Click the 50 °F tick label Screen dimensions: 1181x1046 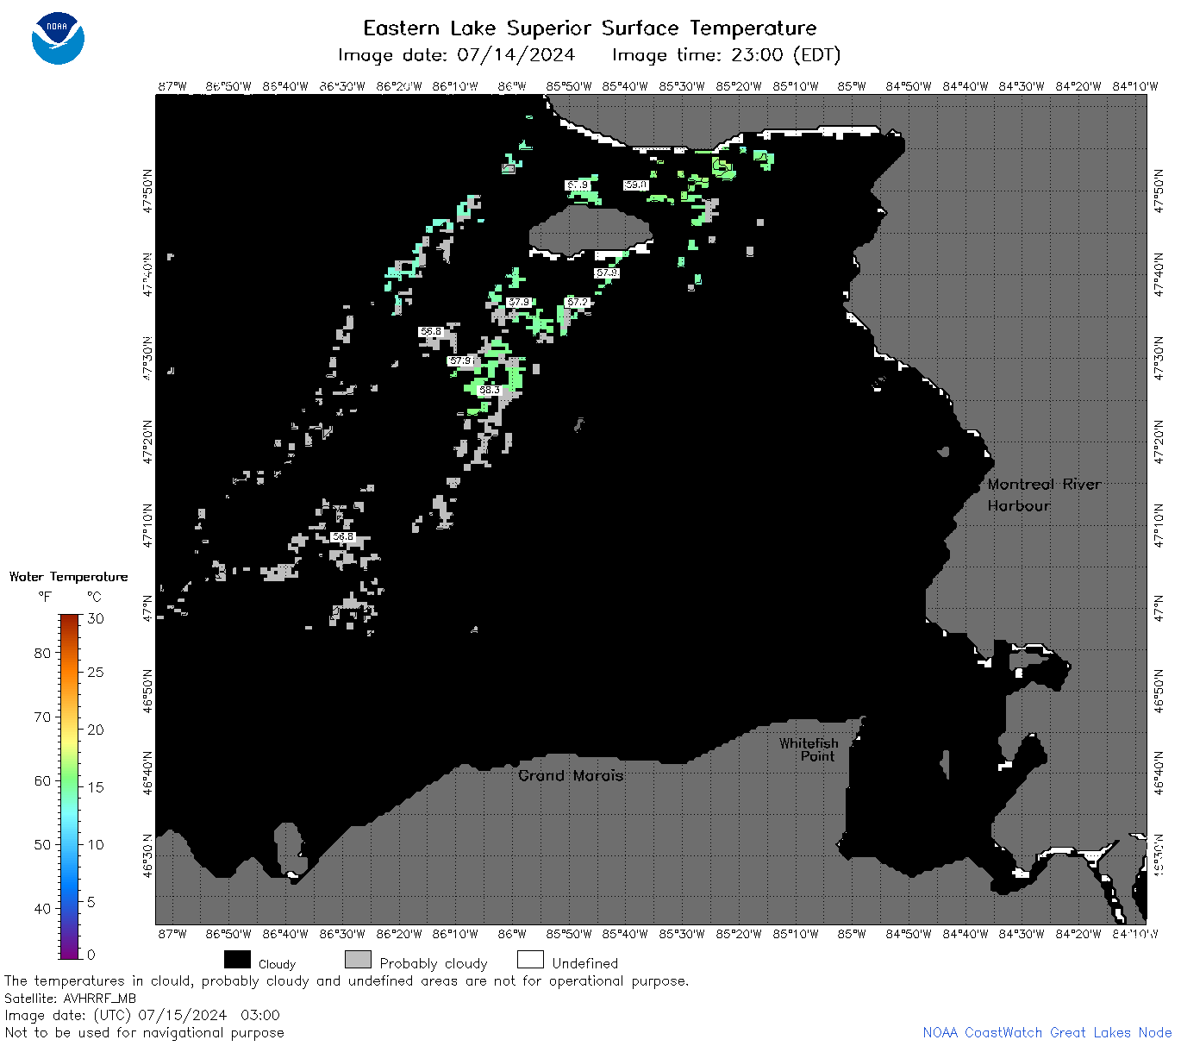pyautogui.click(x=42, y=844)
